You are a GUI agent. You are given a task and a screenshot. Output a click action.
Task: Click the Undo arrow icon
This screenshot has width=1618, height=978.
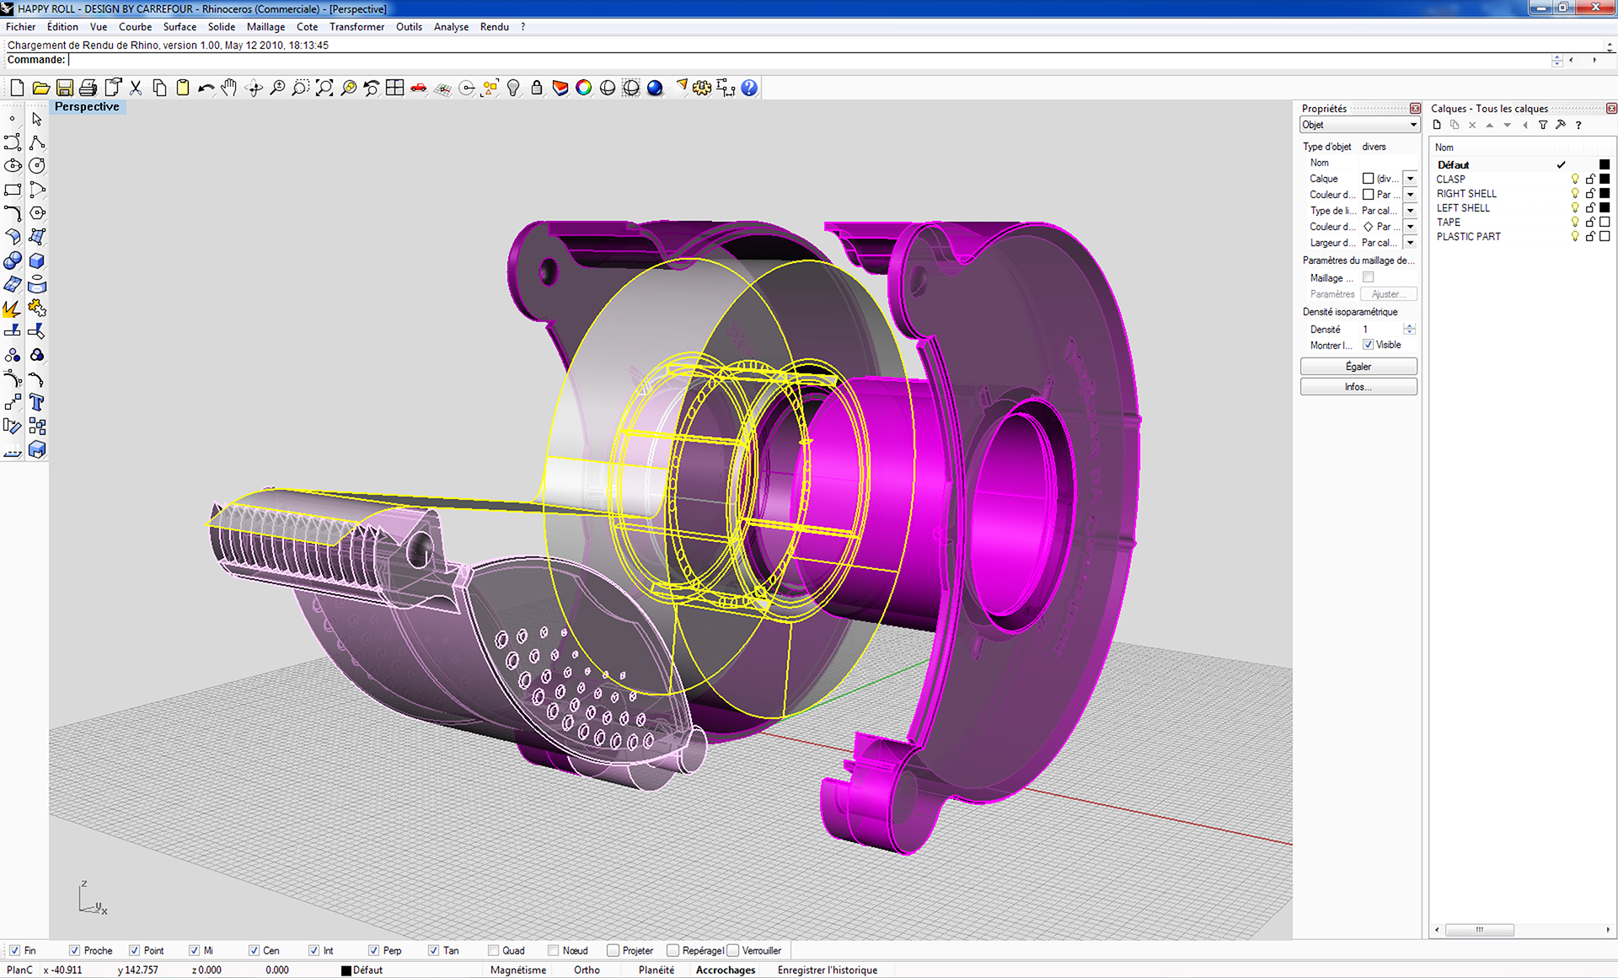[x=206, y=88]
